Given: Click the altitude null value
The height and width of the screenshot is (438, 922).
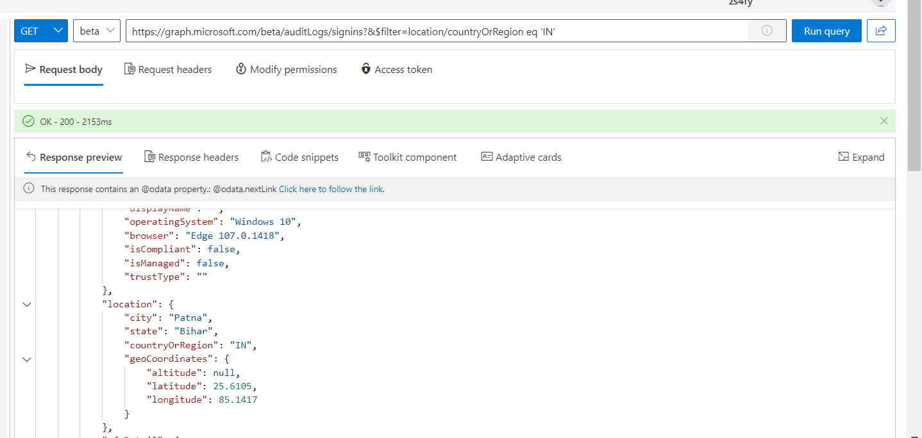Looking at the screenshot, I should [x=224, y=373].
